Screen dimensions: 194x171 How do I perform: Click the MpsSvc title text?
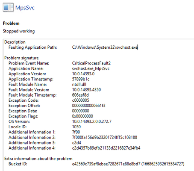pos(25,8)
